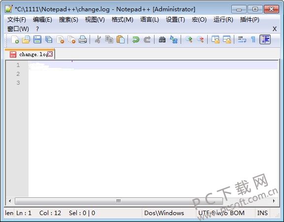Undo last action with green arrow

[136, 39]
